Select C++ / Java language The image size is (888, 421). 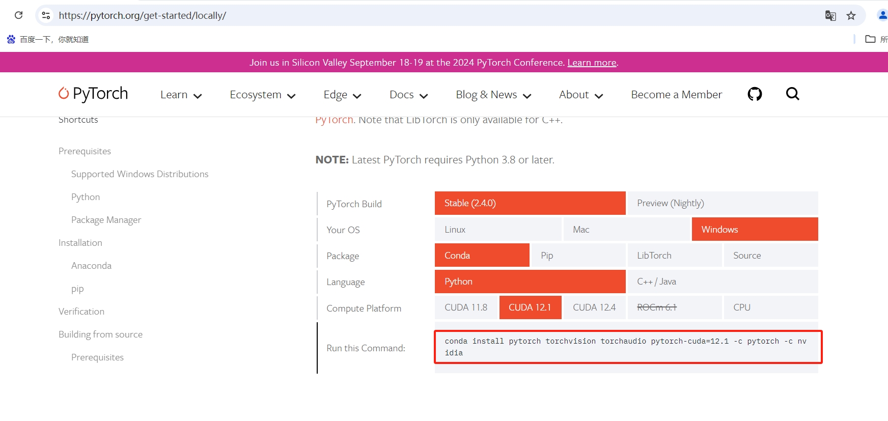click(723, 282)
